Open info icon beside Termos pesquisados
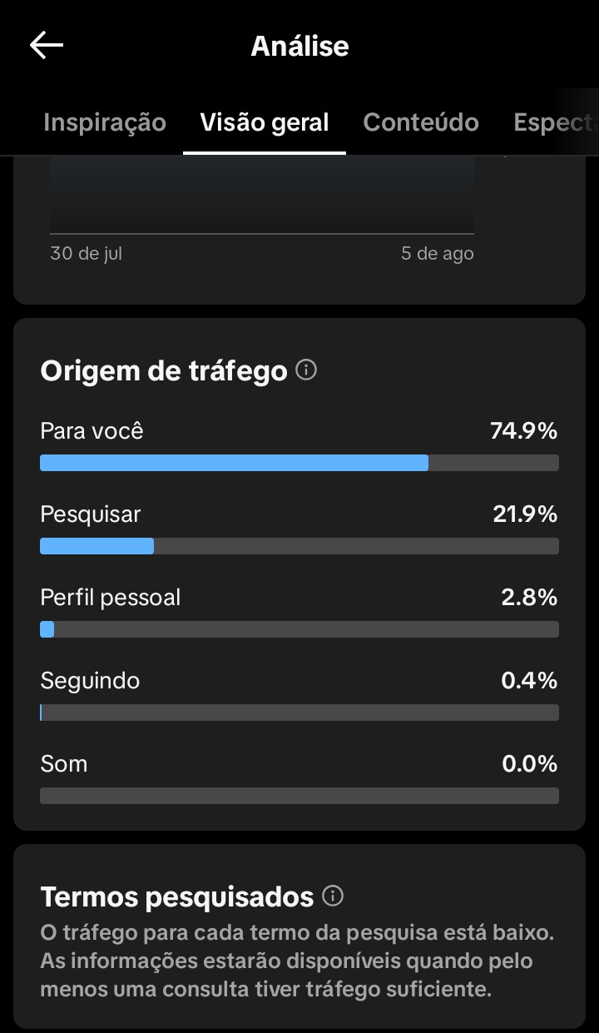This screenshot has height=1033, width=599. (332, 896)
